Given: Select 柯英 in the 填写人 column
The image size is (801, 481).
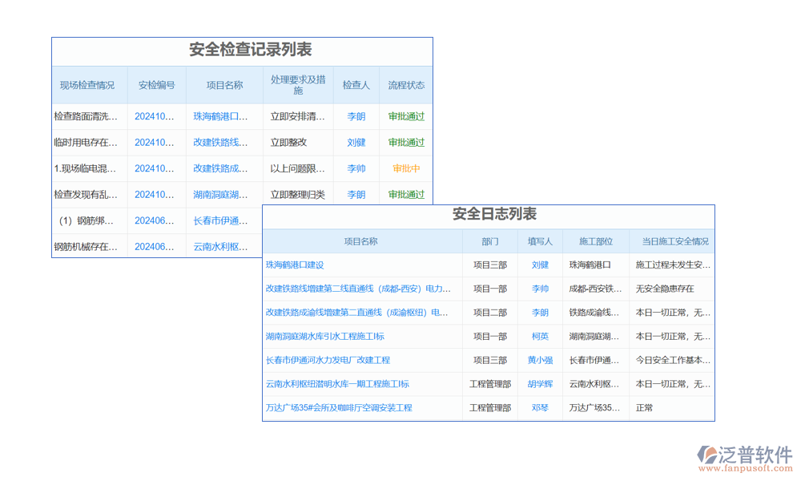Looking at the screenshot, I should (540, 337).
